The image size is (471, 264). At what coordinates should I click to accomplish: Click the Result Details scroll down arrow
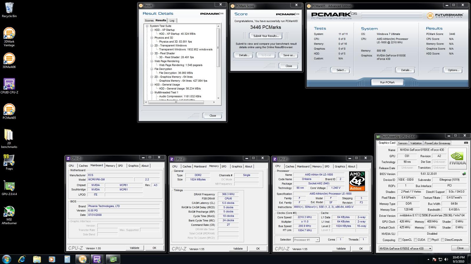coord(218,98)
